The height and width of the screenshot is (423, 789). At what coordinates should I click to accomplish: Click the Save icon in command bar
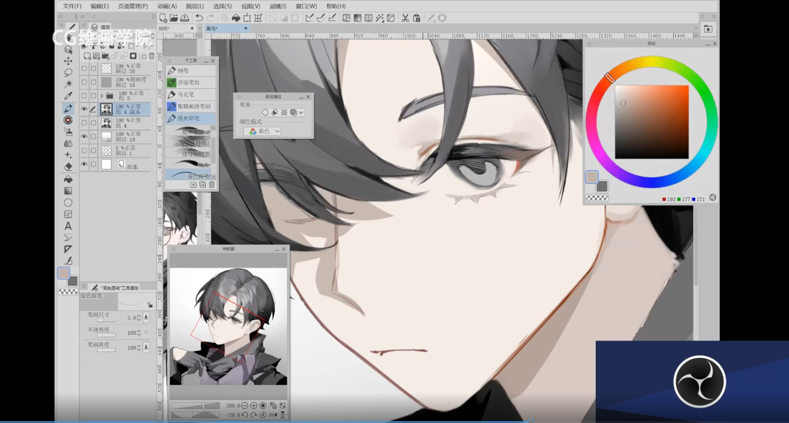click(x=185, y=18)
